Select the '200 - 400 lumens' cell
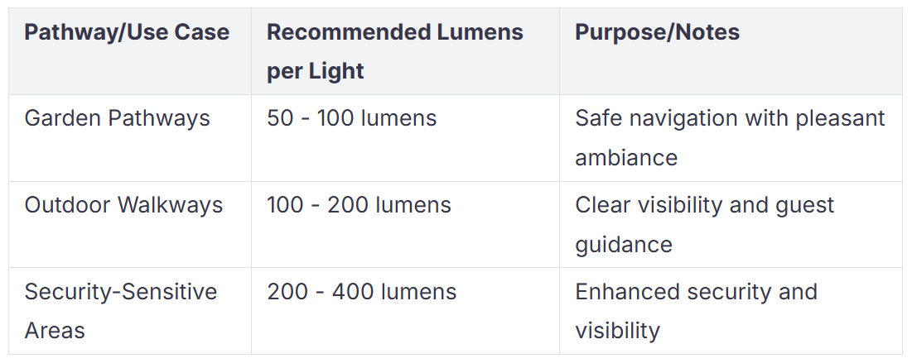The image size is (912, 363). 361,292
